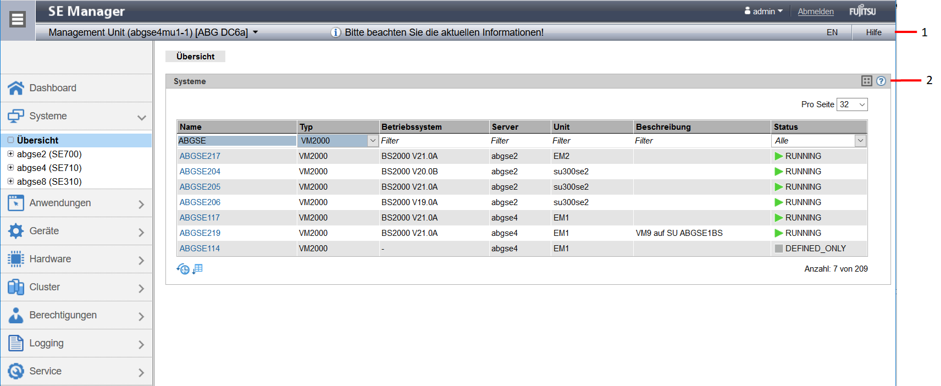
Task: Open the Typ VM2000 filter dropdown
Action: pos(373,141)
